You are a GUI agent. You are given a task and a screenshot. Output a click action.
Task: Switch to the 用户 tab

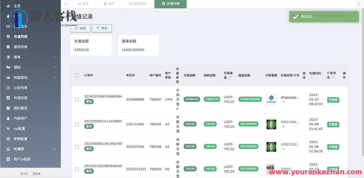(x=109, y=4)
